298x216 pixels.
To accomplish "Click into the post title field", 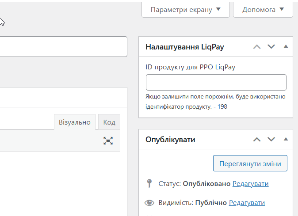I will coord(62,46).
